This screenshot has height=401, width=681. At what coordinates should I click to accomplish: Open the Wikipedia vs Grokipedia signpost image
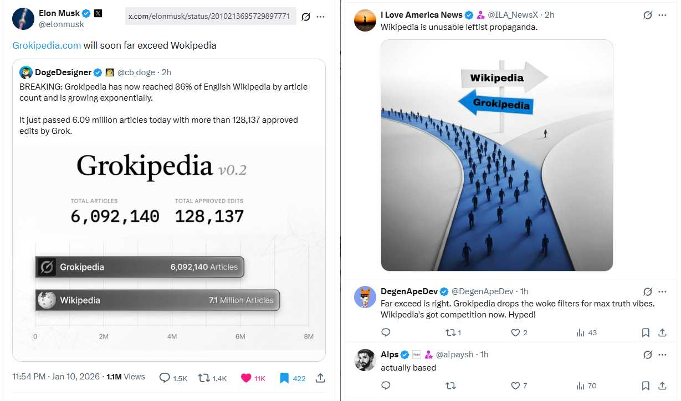(496, 155)
